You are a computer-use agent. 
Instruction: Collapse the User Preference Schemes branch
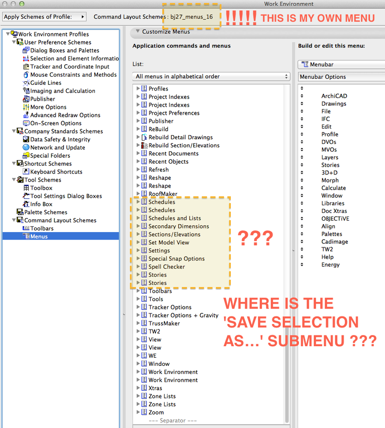click(13, 42)
